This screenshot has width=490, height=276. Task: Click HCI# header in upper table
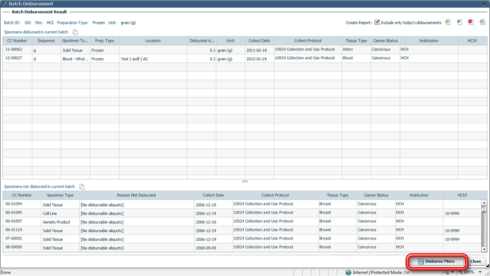click(x=472, y=41)
